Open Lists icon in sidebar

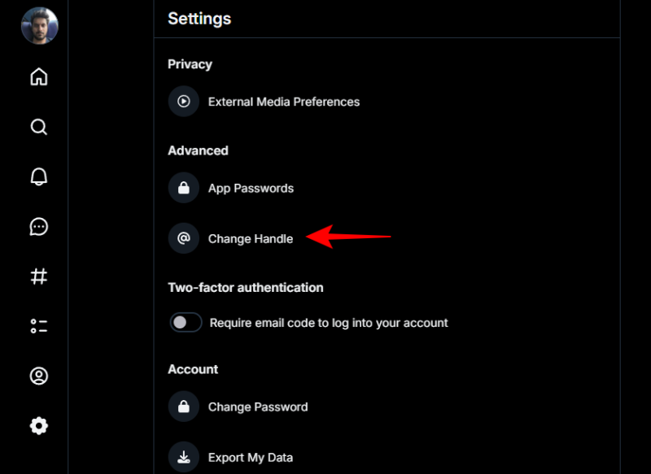coord(39,327)
